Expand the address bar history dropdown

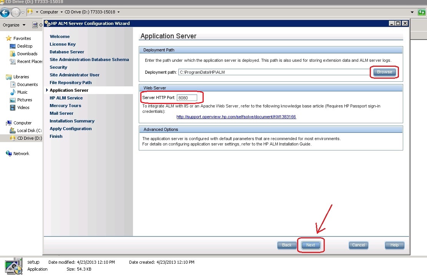pyautogui.click(x=412, y=12)
